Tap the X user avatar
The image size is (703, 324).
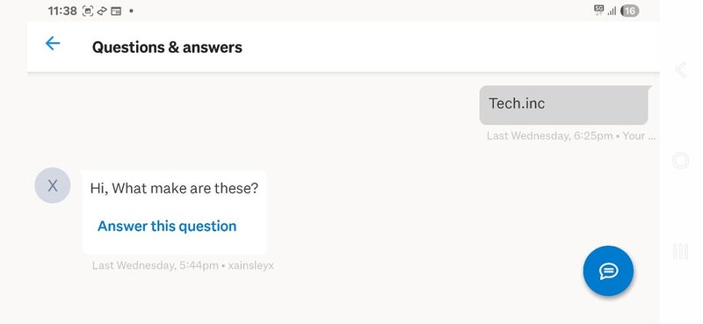[53, 185]
